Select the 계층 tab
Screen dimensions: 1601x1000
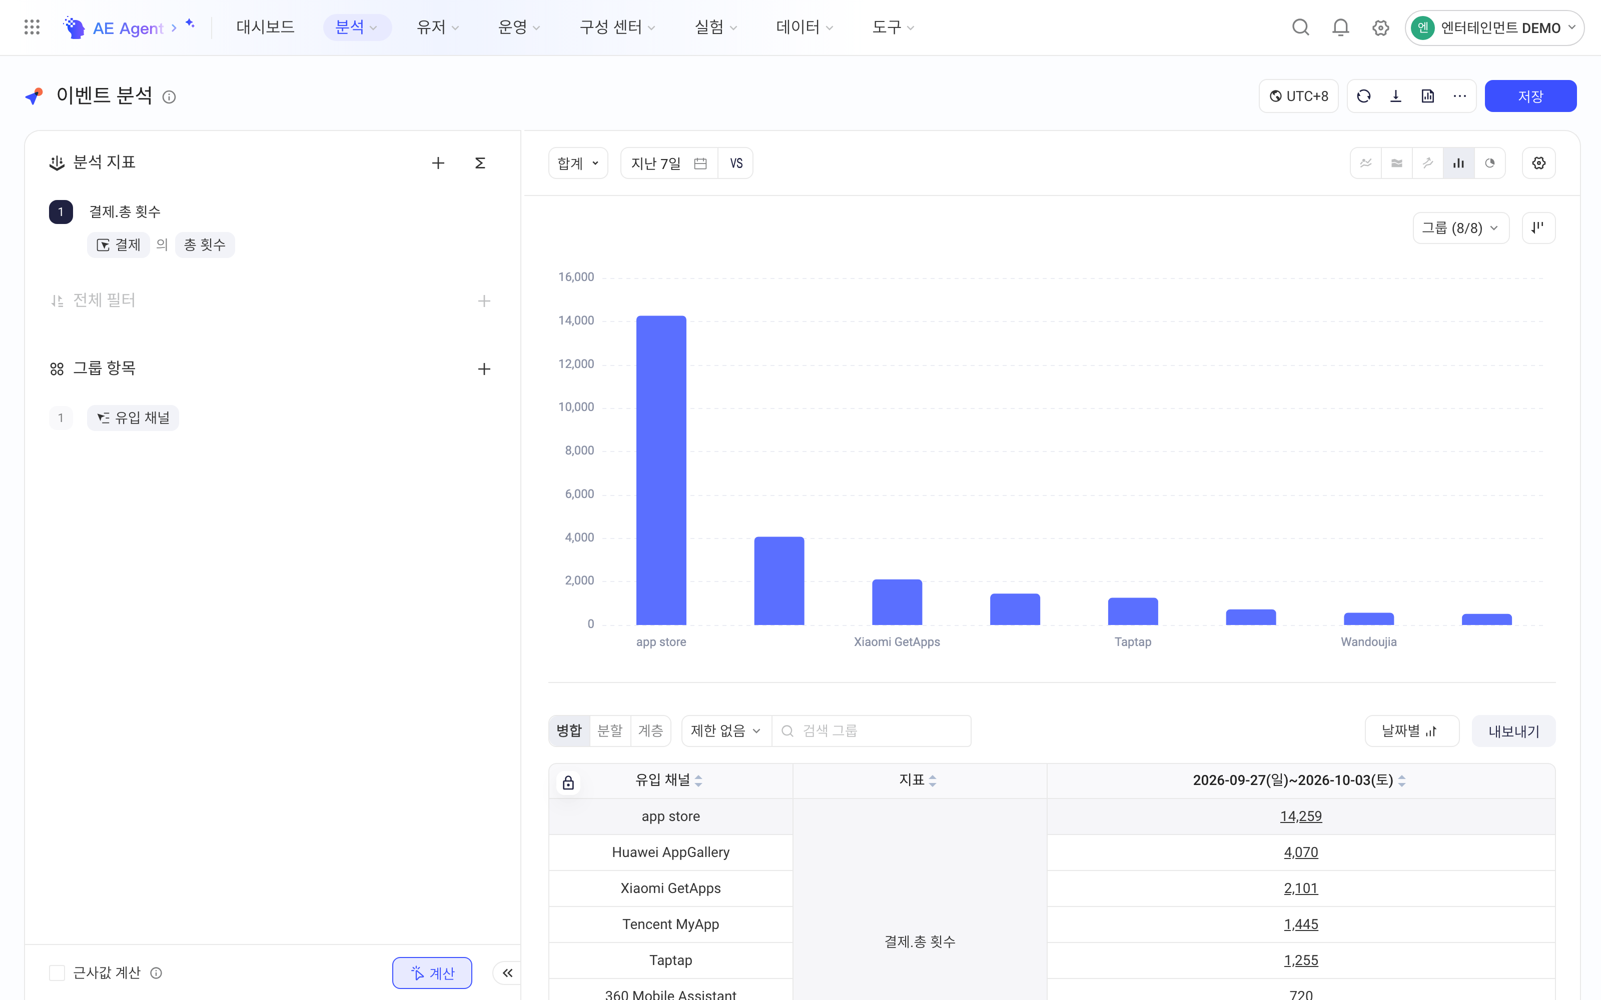pyautogui.click(x=650, y=731)
